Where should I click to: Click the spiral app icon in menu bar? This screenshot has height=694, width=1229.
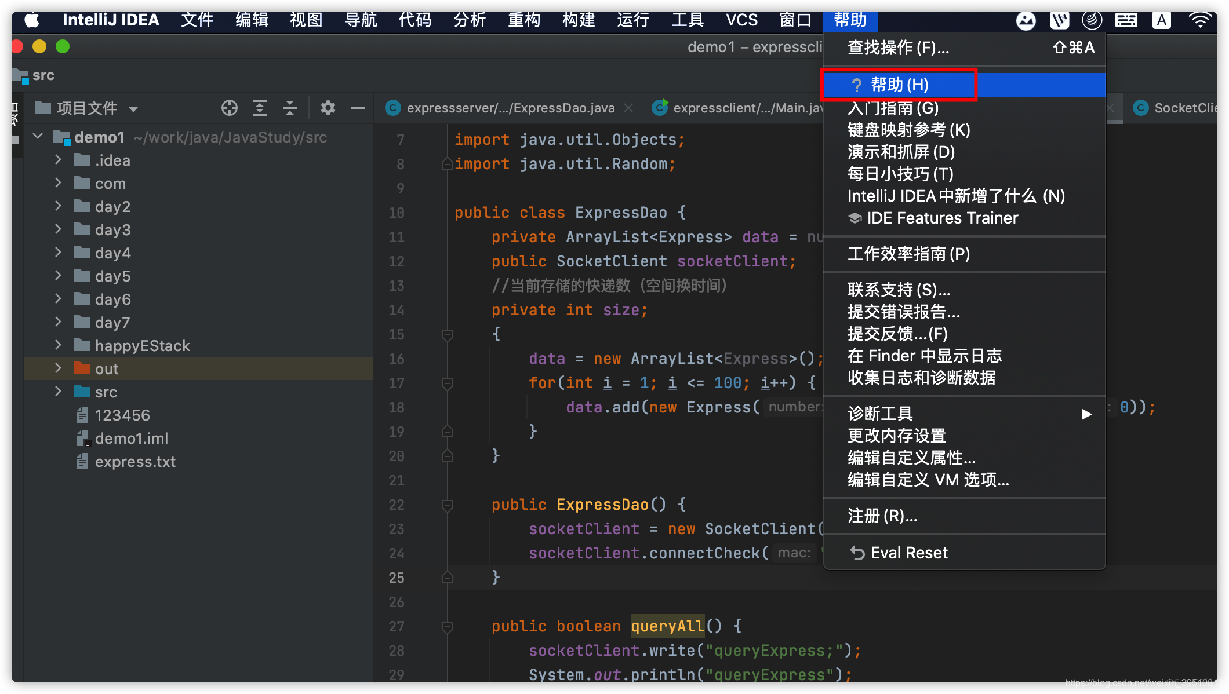(x=1092, y=20)
